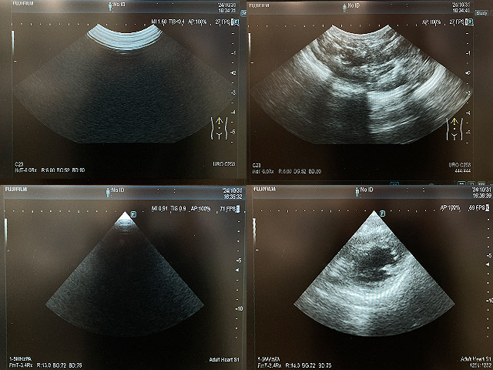493x370 pixels.
Task: Click the TIS<0.4 reading
Action: point(176,22)
